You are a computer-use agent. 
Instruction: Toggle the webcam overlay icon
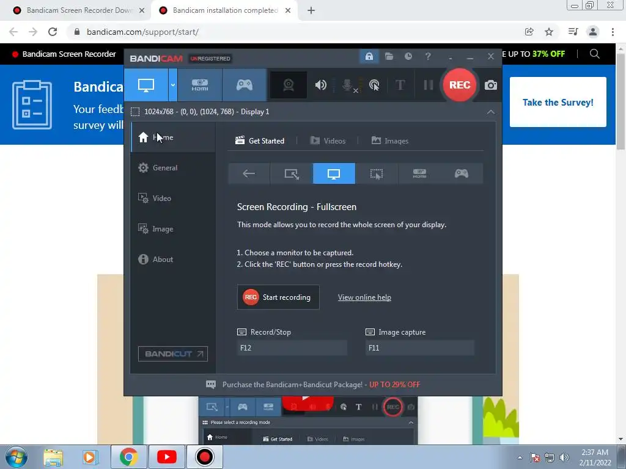click(289, 85)
